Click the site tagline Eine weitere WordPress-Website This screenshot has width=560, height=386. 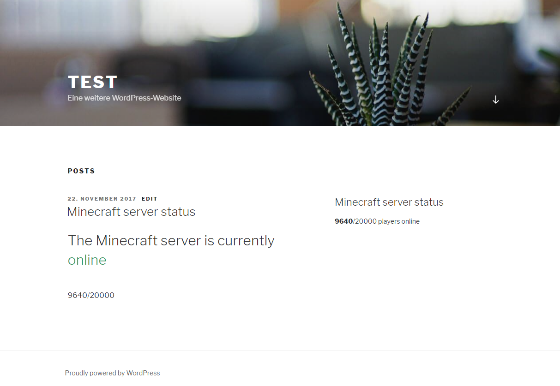click(x=124, y=98)
